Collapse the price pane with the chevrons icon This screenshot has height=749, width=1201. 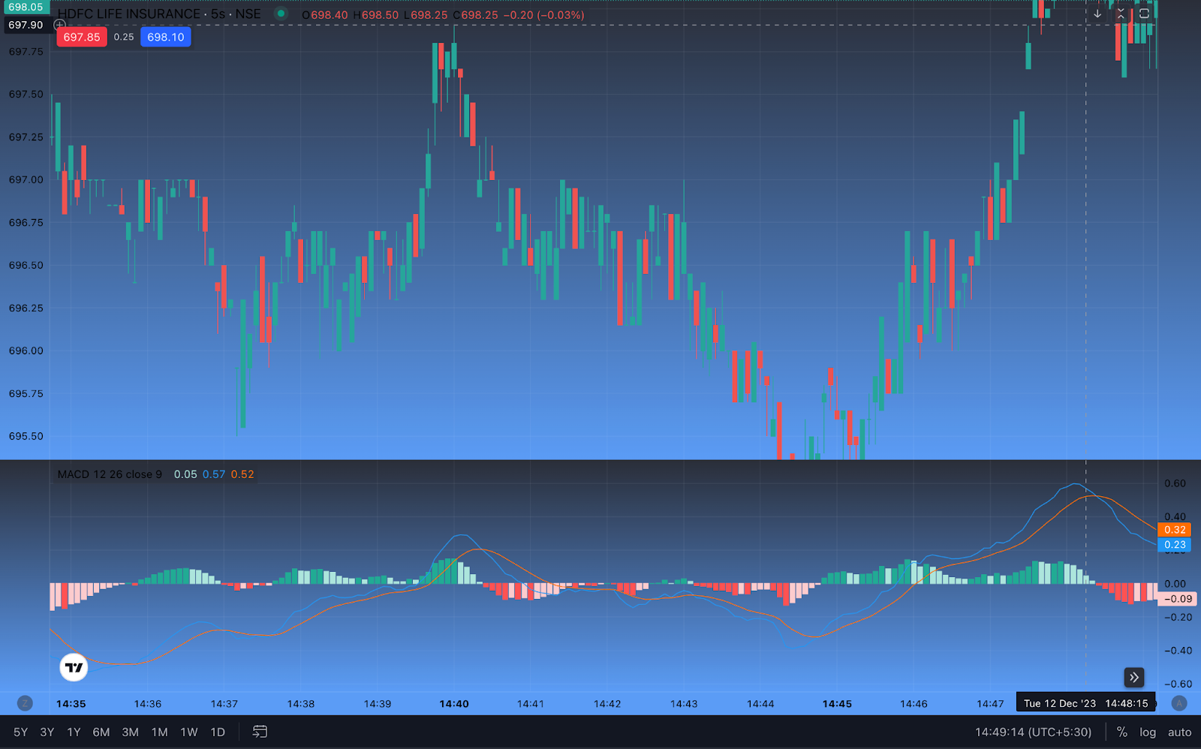(1121, 14)
